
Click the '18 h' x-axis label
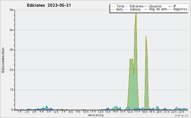coord(145,112)
